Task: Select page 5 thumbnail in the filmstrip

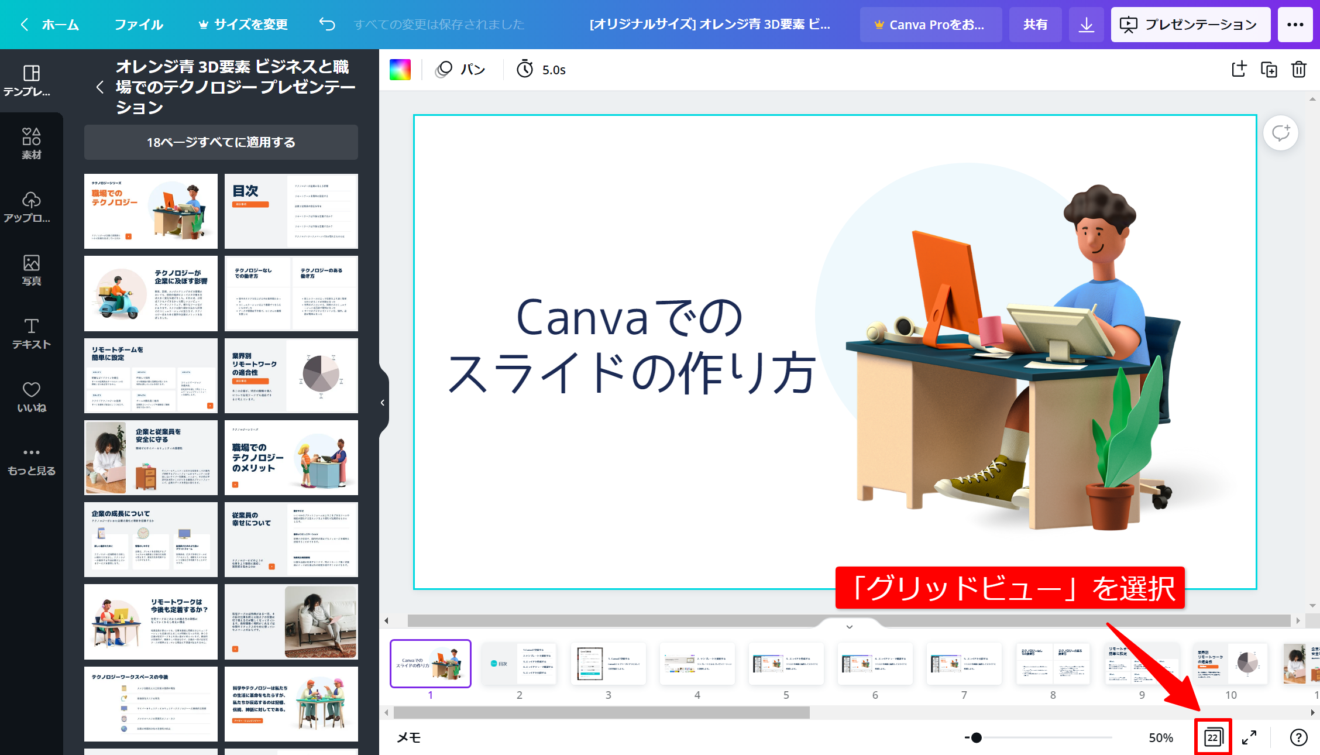Action: pos(786,663)
